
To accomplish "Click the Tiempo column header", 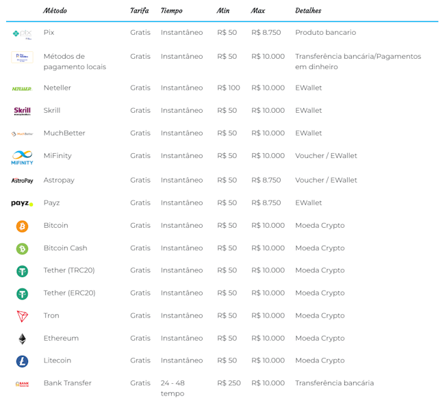I will pyautogui.click(x=171, y=11).
